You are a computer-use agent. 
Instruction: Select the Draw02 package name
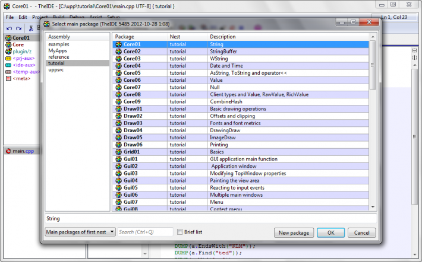pos(133,116)
